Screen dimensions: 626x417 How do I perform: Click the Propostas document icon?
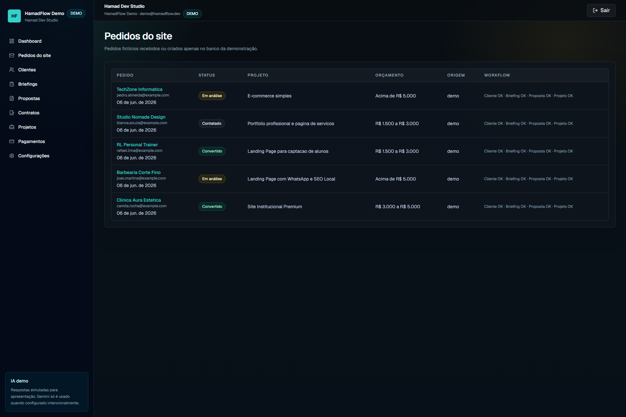point(12,98)
